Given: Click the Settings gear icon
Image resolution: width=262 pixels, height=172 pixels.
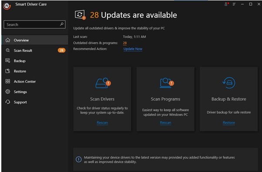Looking at the screenshot, I should pos(8,91).
